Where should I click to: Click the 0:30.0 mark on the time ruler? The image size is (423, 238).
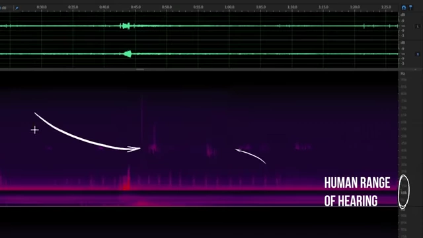coord(42,7)
